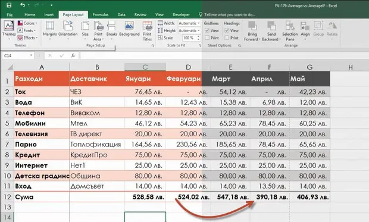Open the File tab

tap(10, 15)
